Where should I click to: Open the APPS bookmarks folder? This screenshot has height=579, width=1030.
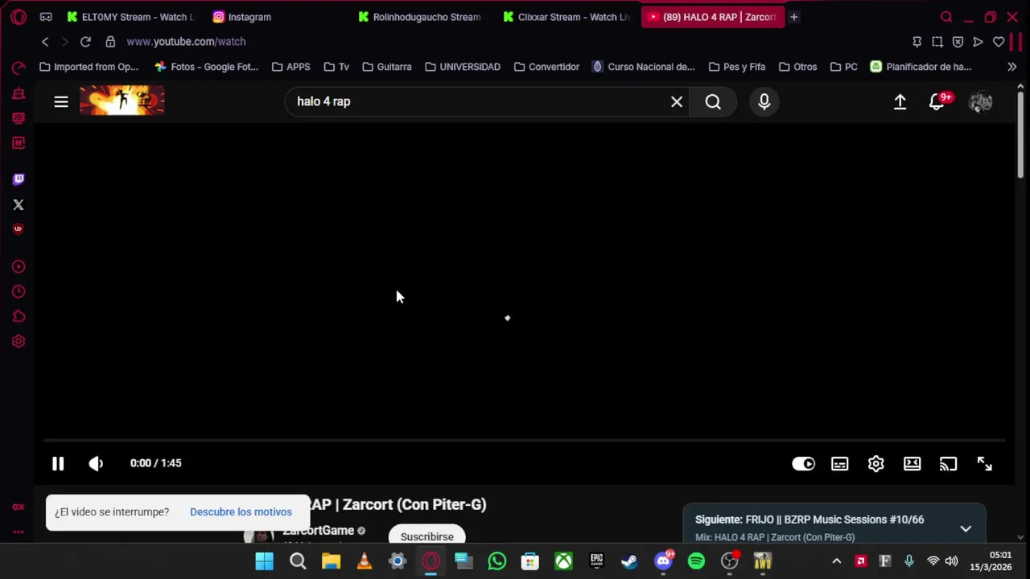pyautogui.click(x=290, y=67)
